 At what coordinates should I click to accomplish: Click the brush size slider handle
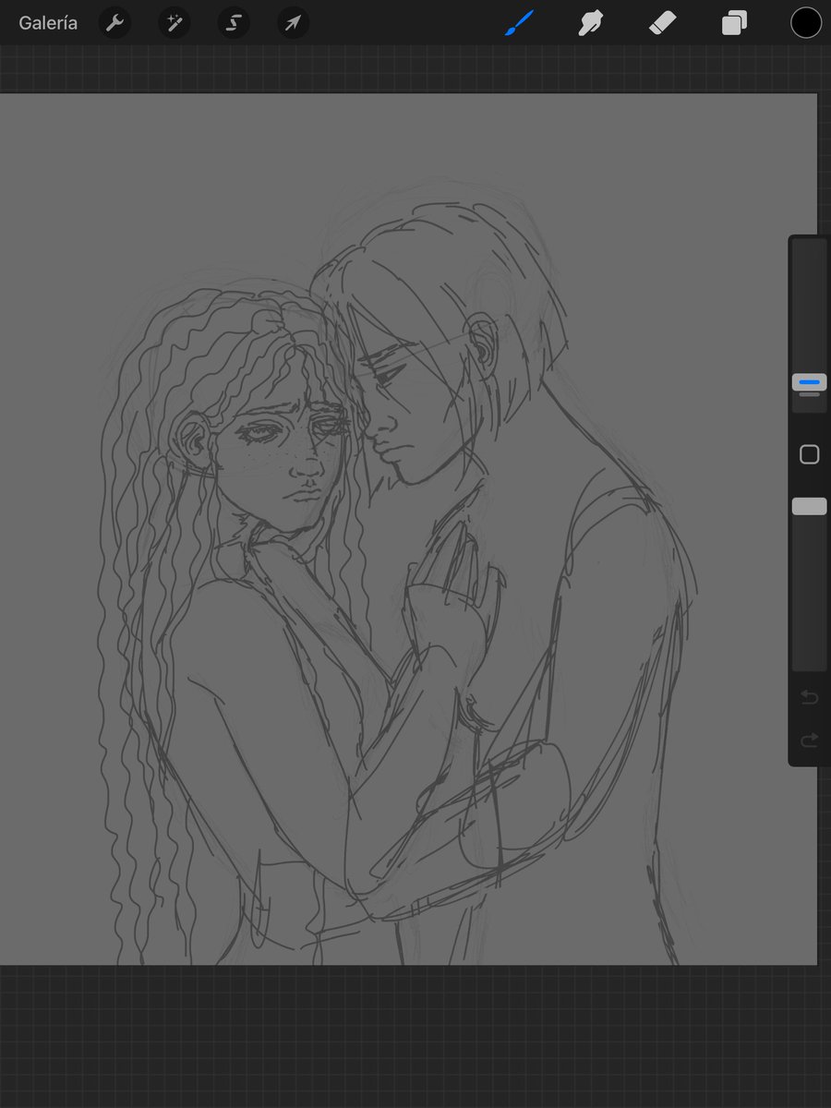pyautogui.click(x=810, y=381)
